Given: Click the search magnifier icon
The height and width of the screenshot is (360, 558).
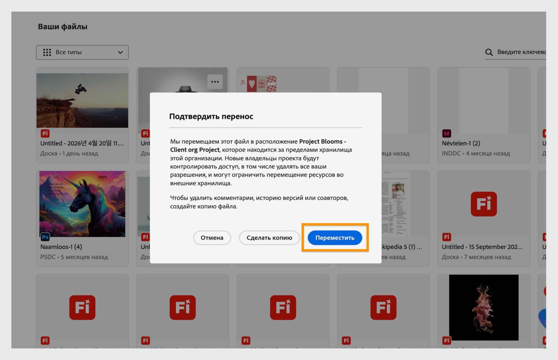Looking at the screenshot, I should click(x=489, y=52).
